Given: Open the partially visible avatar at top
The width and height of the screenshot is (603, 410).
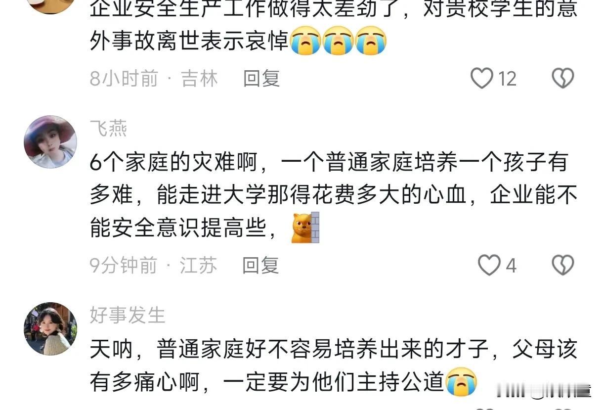Looking at the screenshot, I should pyautogui.click(x=50, y=7).
